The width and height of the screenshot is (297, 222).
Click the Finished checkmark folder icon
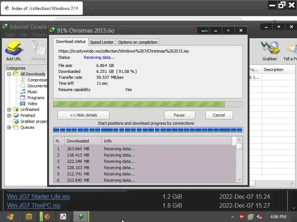click(16, 115)
